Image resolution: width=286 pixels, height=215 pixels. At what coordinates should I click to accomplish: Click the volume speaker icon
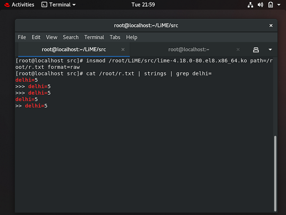pyautogui.click(x=260, y=5)
